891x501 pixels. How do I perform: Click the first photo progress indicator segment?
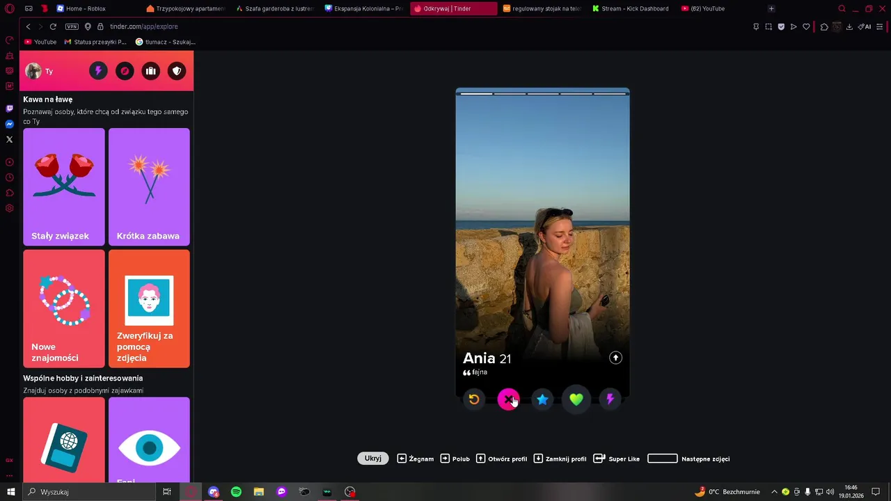pyautogui.click(x=476, y=93)
